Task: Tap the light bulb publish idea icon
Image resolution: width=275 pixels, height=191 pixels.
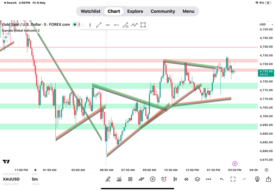Action: pos(257,179)
